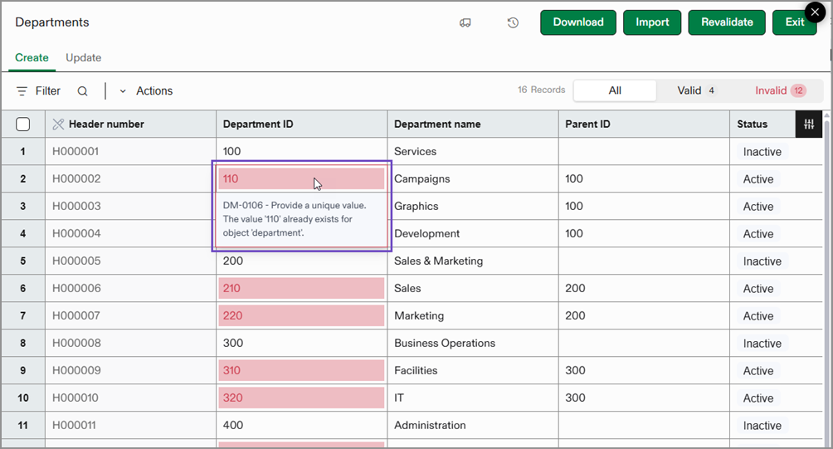Open column settings sliders icon
Screen dimensions: 833x449
(809, 124)
